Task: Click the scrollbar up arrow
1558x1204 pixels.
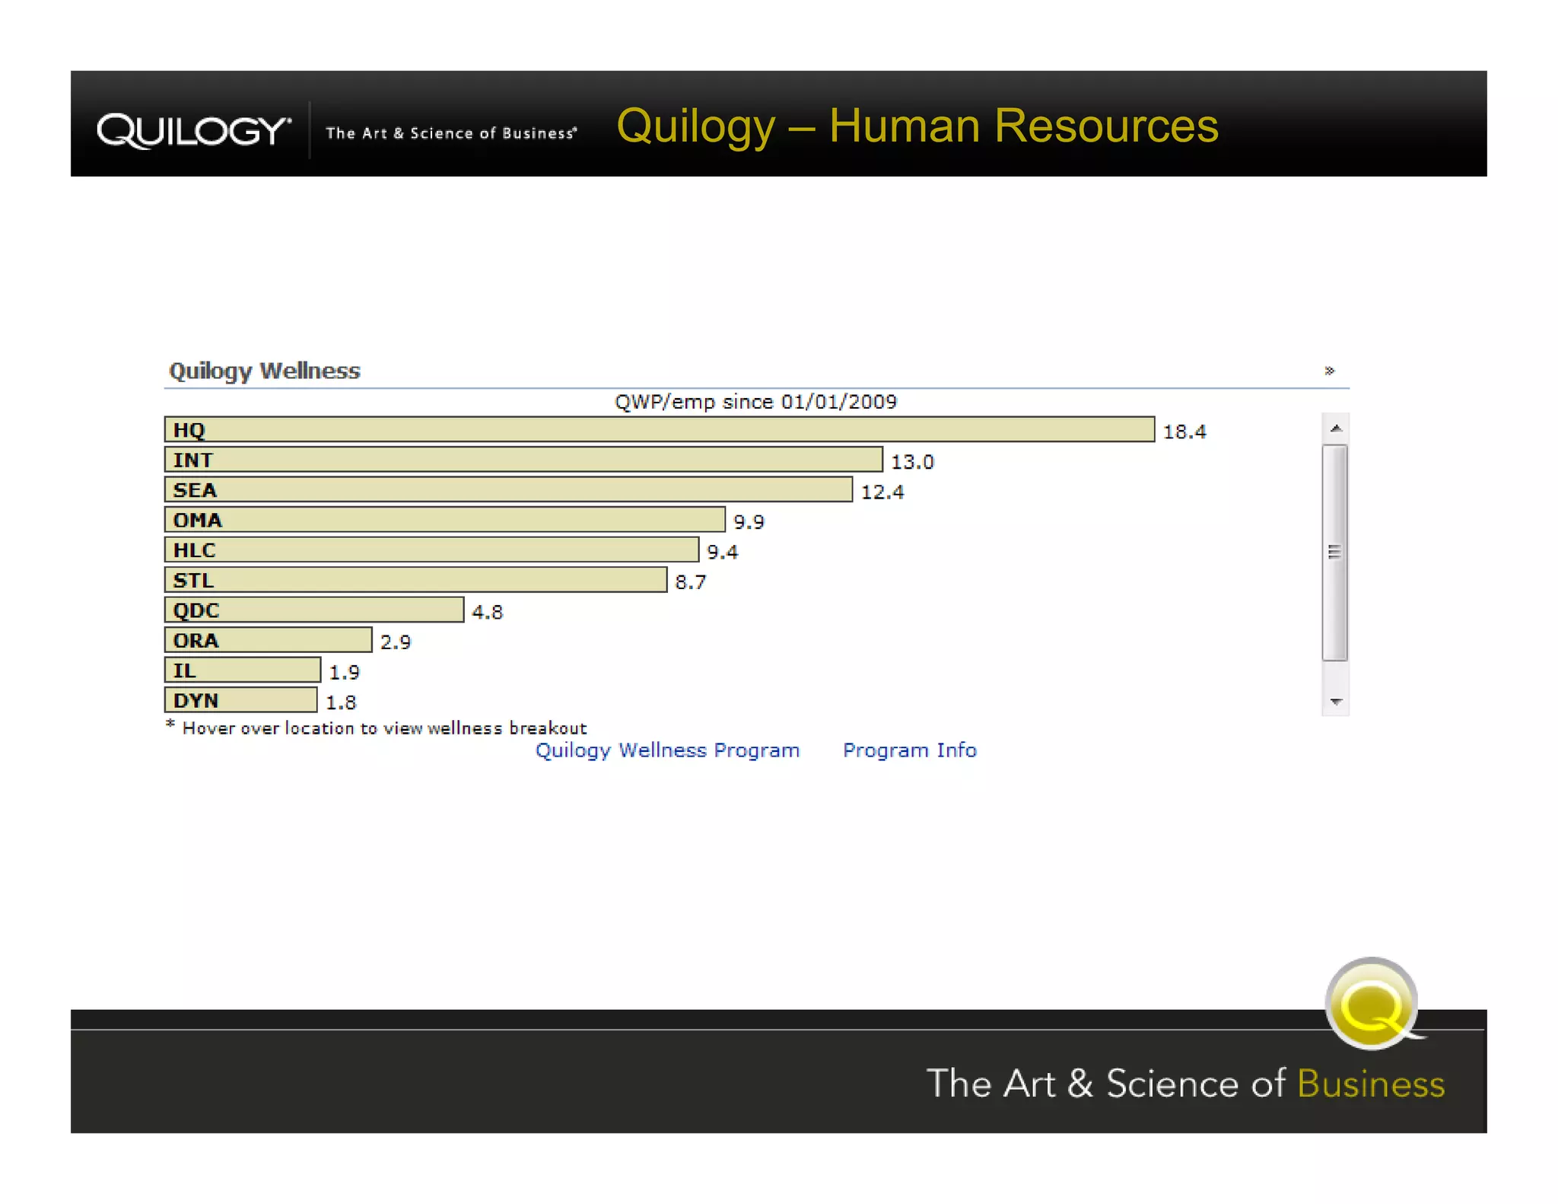Action: [x=1335, y=428]
